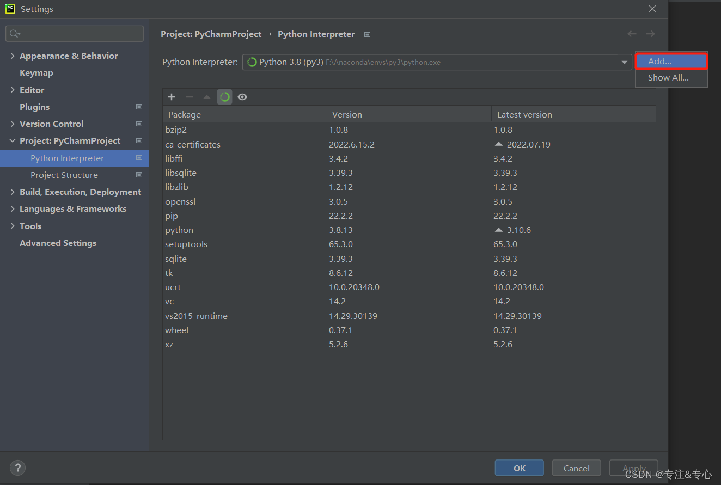Click the Cancel button

pos(576,468)
